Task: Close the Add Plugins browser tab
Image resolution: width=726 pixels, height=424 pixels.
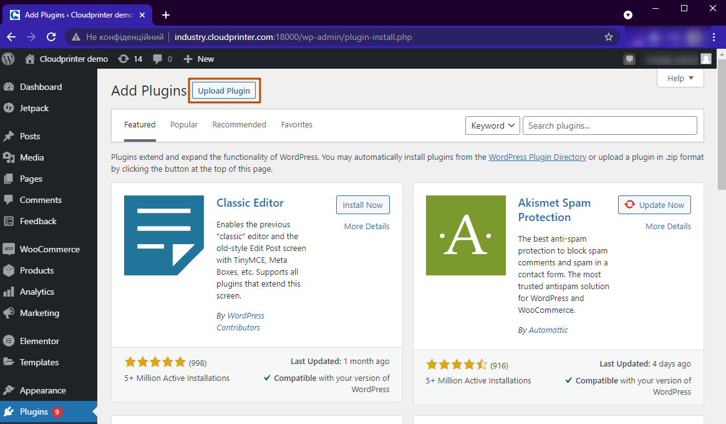Action: click(x=142, y=15)
